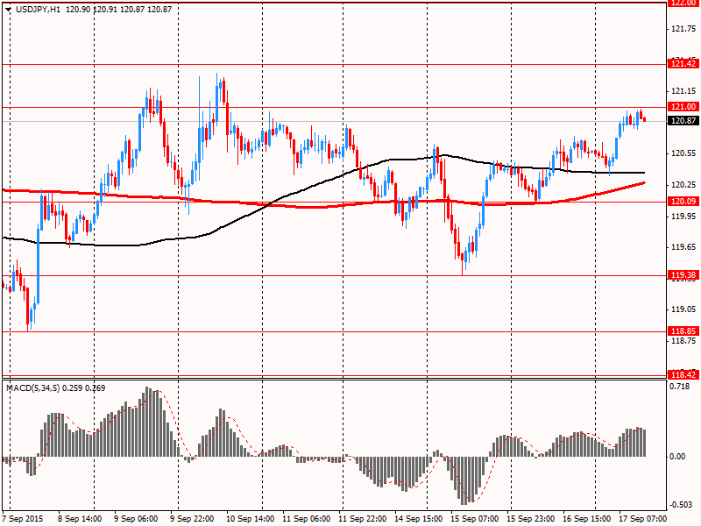The width and height of the screenshot is (701, 526).
Task: Click the 10 Sep 14:00 time label
Action: (250, 519)
